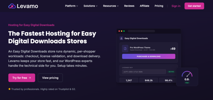The height and width of the screenshot is (100, 213).
Task: Click the yellow dot in the mockup window
Action: tap(122, 31)
